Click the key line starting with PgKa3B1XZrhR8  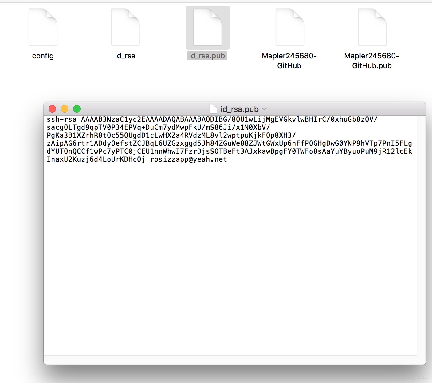click(171, 135)
